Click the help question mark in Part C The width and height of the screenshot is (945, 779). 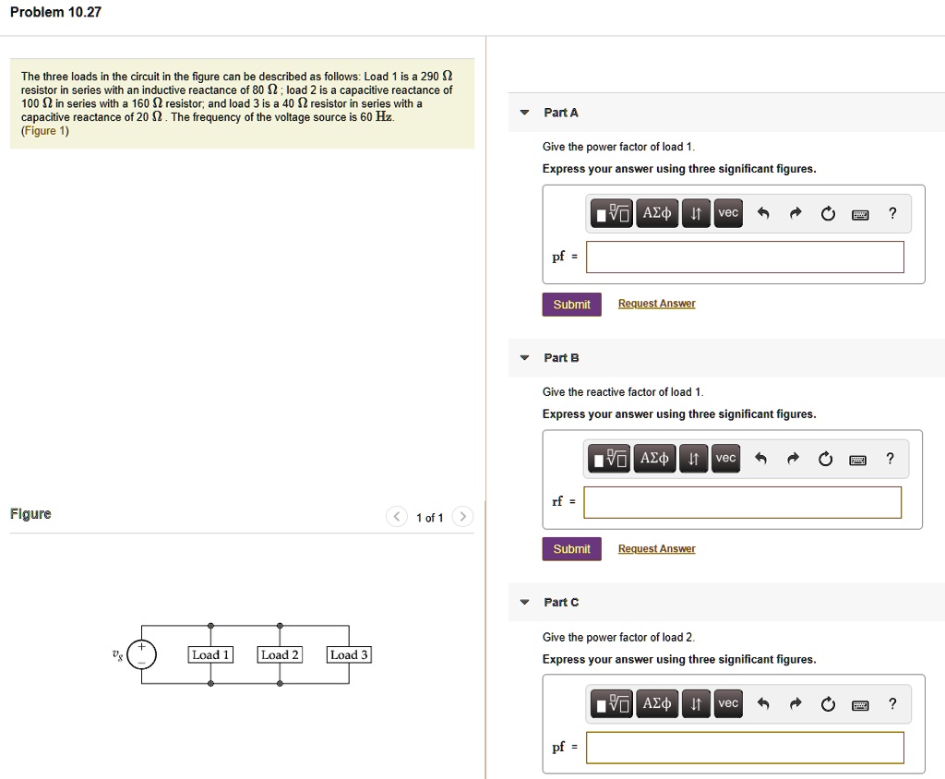(x=891, y=703)
